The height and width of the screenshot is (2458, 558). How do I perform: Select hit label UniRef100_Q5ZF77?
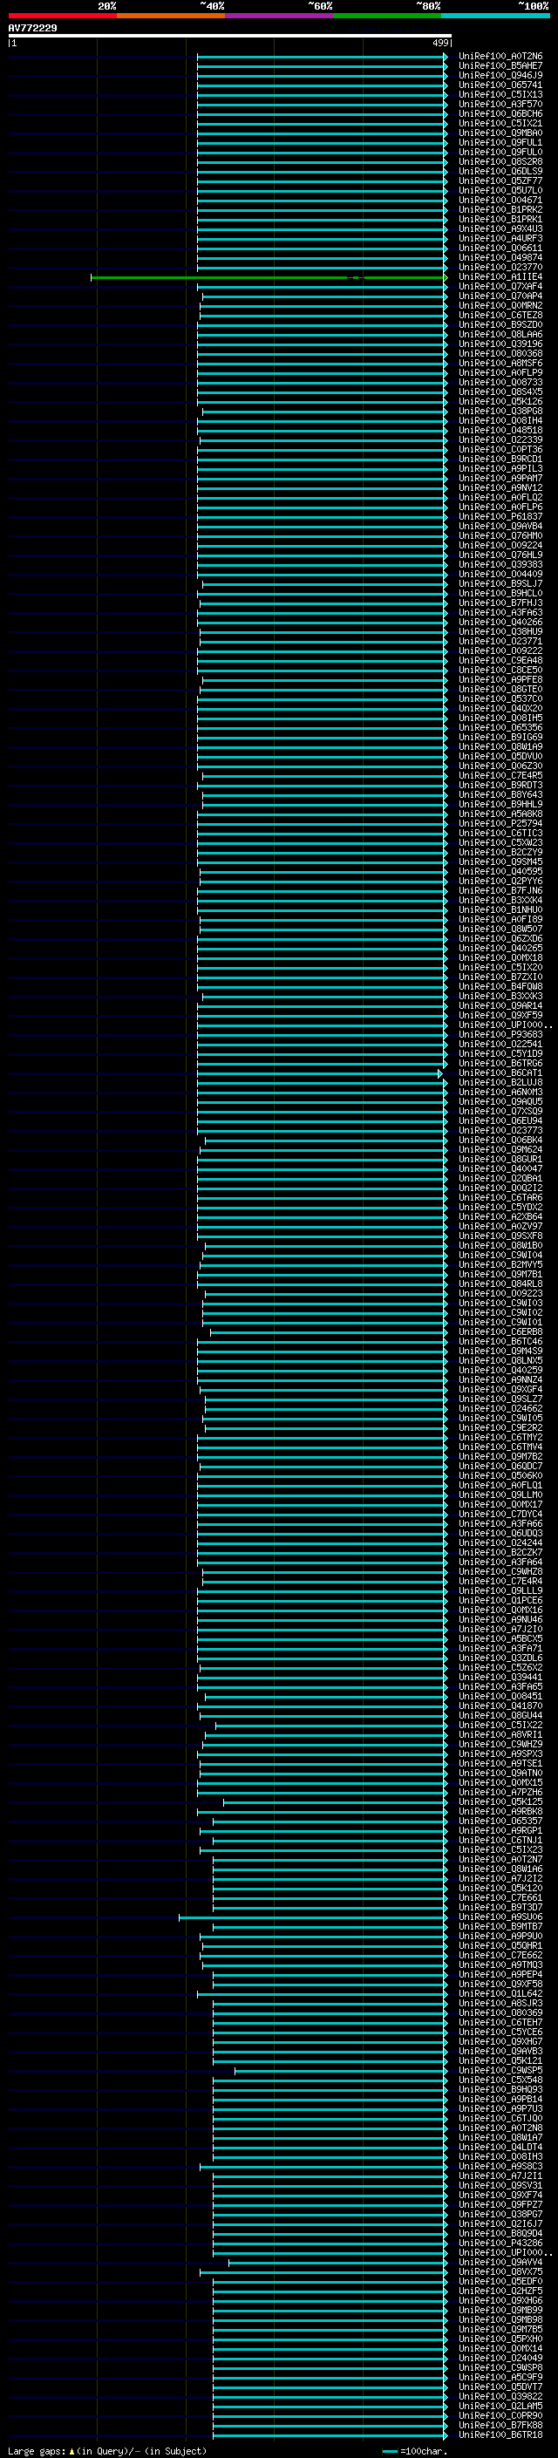coord(500,181)
